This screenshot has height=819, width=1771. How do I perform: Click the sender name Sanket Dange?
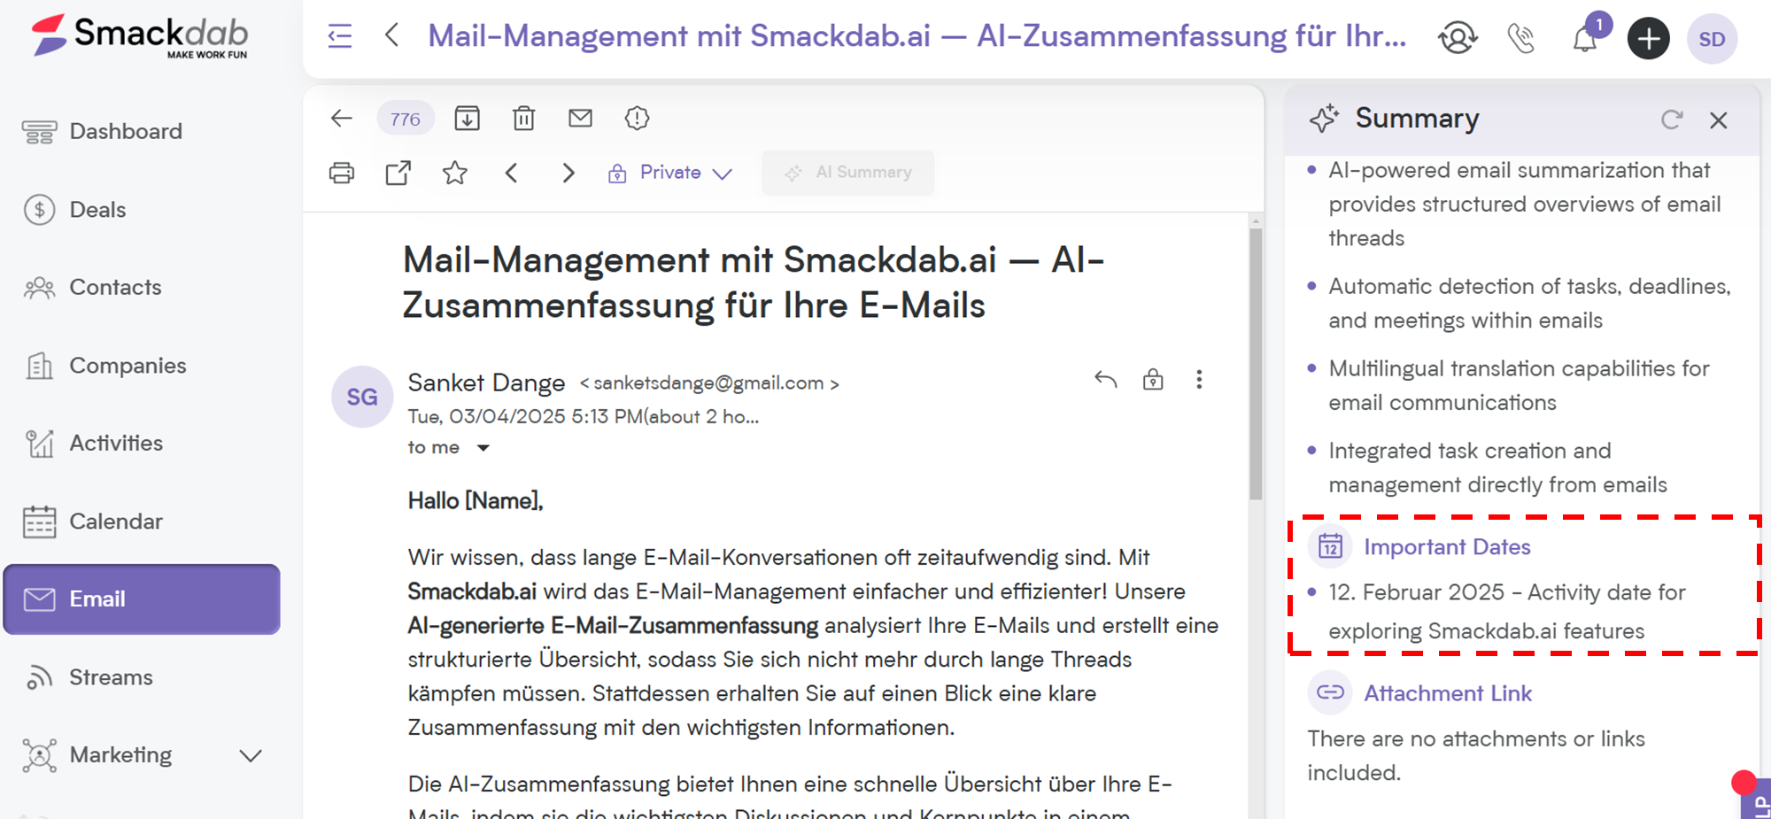tap(486, 382)
